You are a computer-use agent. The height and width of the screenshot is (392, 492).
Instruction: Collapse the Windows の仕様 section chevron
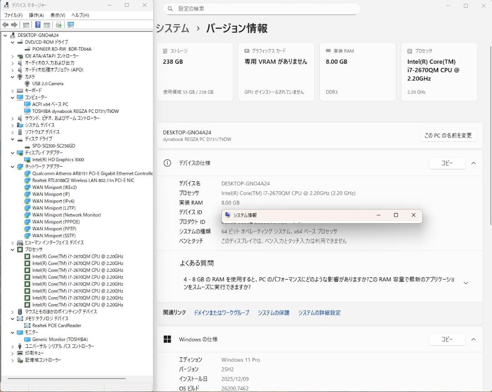(x=473, y=339)
